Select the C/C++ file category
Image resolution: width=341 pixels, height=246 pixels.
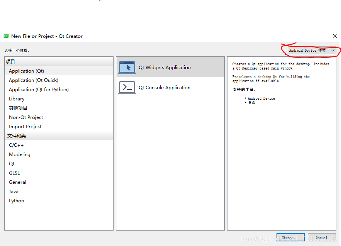59,145
